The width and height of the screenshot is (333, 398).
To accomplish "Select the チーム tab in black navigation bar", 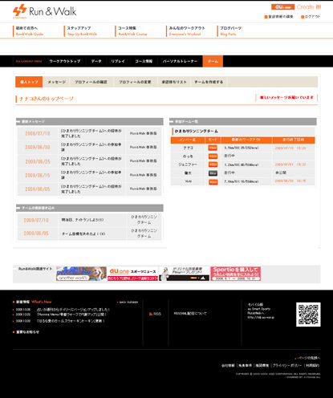I will (213, 61).
